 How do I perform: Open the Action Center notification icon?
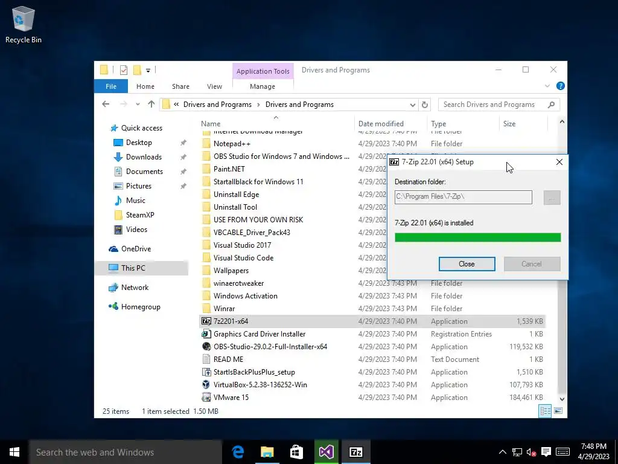546,452
